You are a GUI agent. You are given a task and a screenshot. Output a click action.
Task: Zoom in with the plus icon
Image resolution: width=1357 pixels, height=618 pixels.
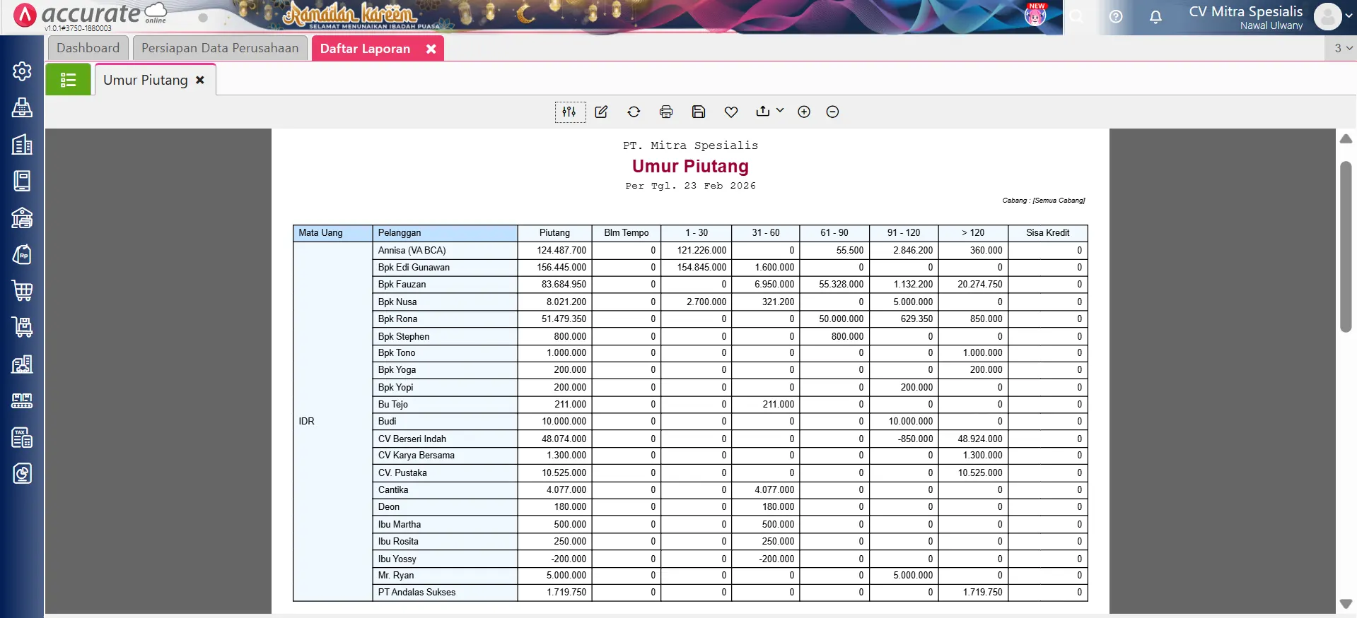coord(804,112)
